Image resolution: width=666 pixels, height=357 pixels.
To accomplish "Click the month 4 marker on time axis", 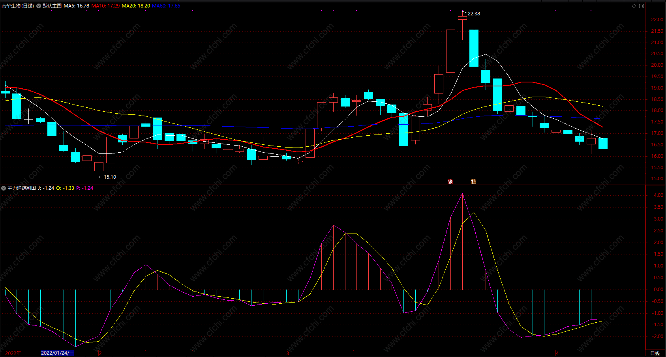I will coord(557,353).
